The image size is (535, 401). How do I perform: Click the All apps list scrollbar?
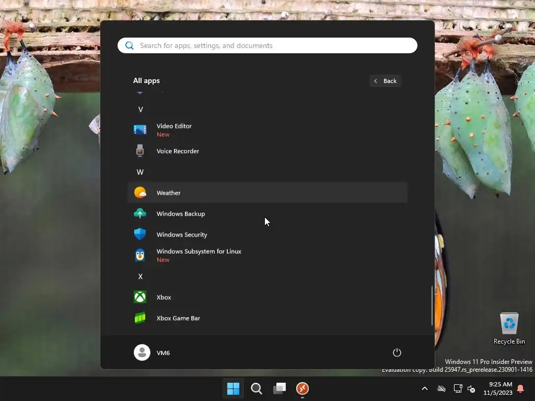click(x=432, y=305)
